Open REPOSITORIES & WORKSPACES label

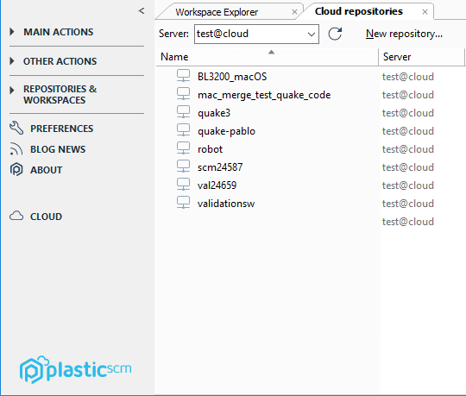click(x=60, y=94)
